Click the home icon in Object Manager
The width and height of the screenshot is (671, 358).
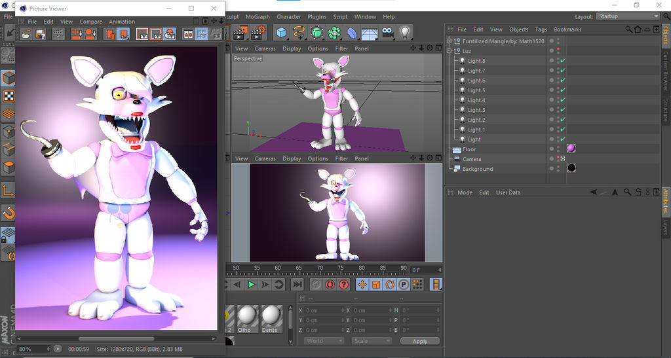tap(638, 29)
